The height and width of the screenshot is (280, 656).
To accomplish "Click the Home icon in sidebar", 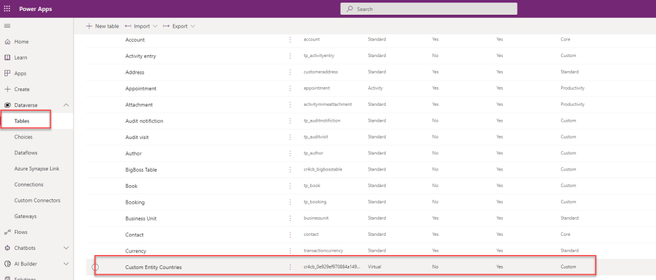I will [7, 42].
